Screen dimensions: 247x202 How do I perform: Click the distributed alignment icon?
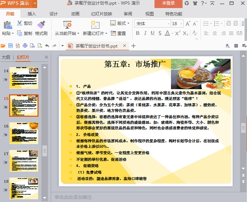pos(239,33)
